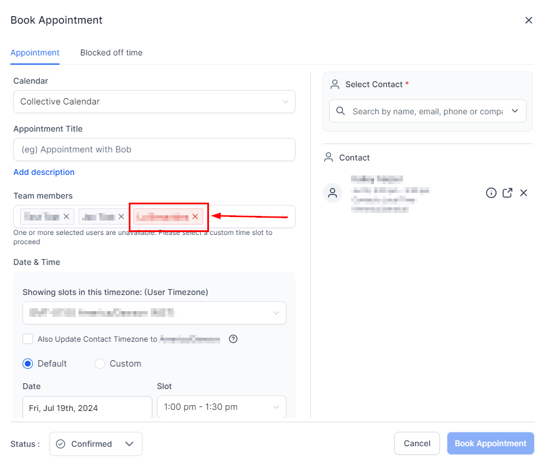Switch to Blocked off time tab
The width and height of the screenshot is (545, 467).
coord(111,53)
